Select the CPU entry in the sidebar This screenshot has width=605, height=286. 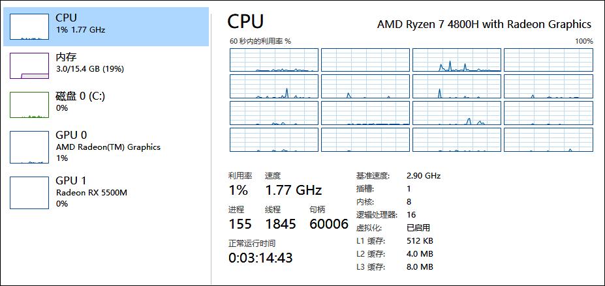pyautogui.click(x=104, y=25)
